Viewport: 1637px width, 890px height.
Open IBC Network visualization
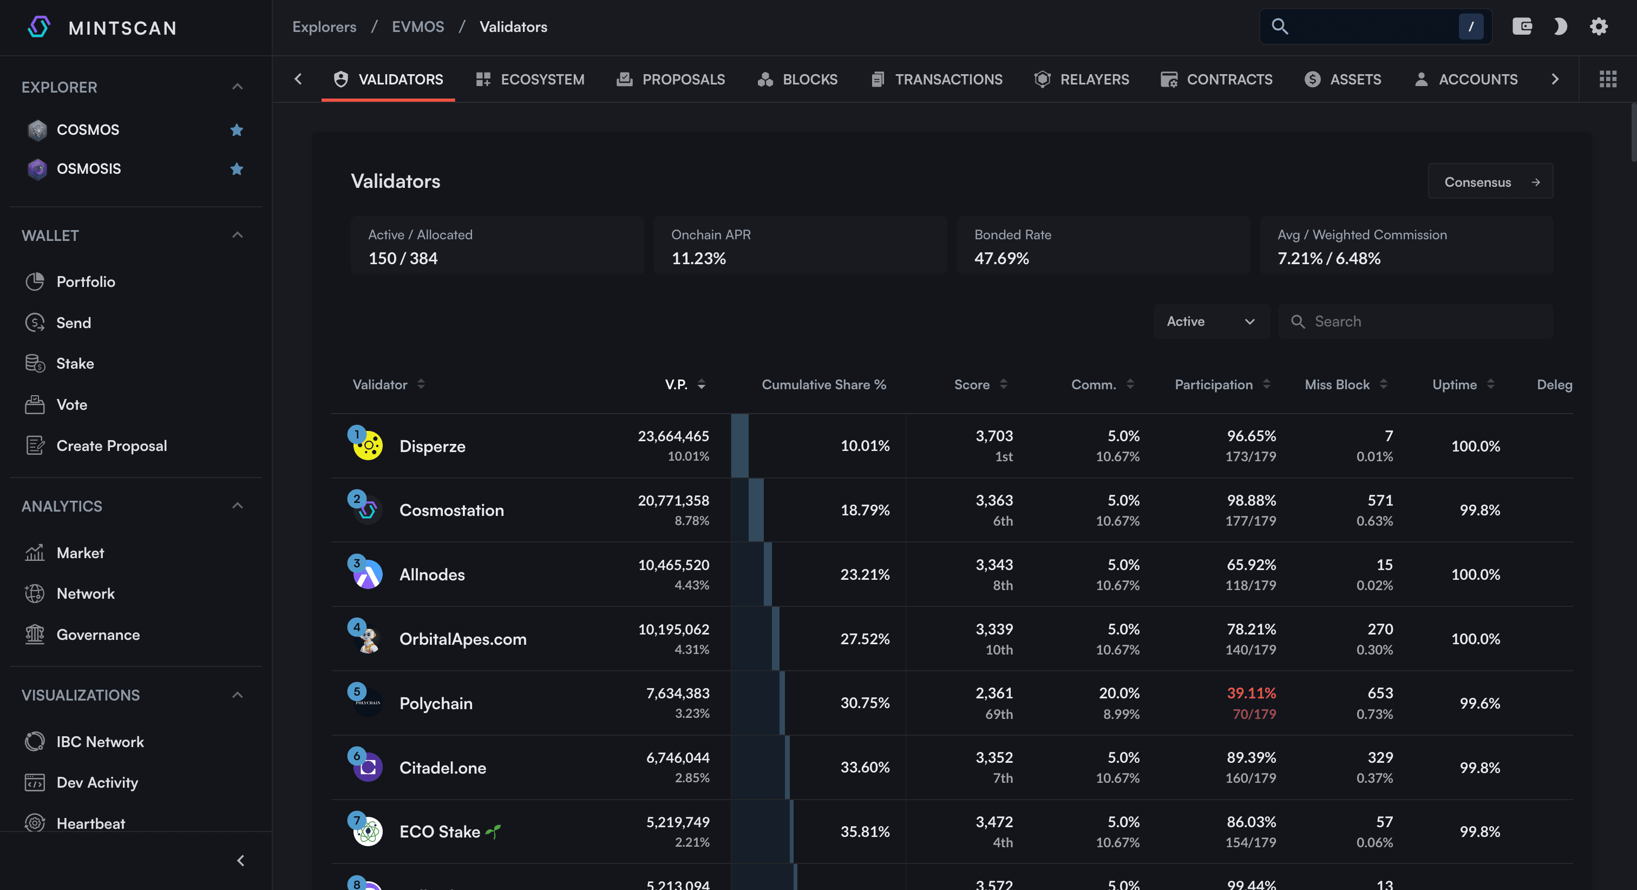tap(100, 742)
